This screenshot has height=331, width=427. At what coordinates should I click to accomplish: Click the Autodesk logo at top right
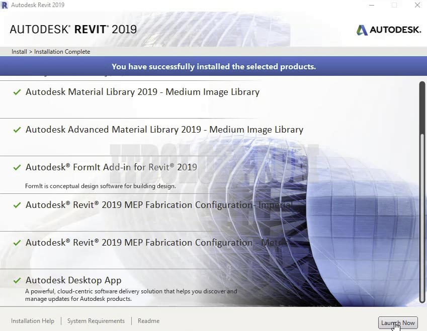point(388,30)
